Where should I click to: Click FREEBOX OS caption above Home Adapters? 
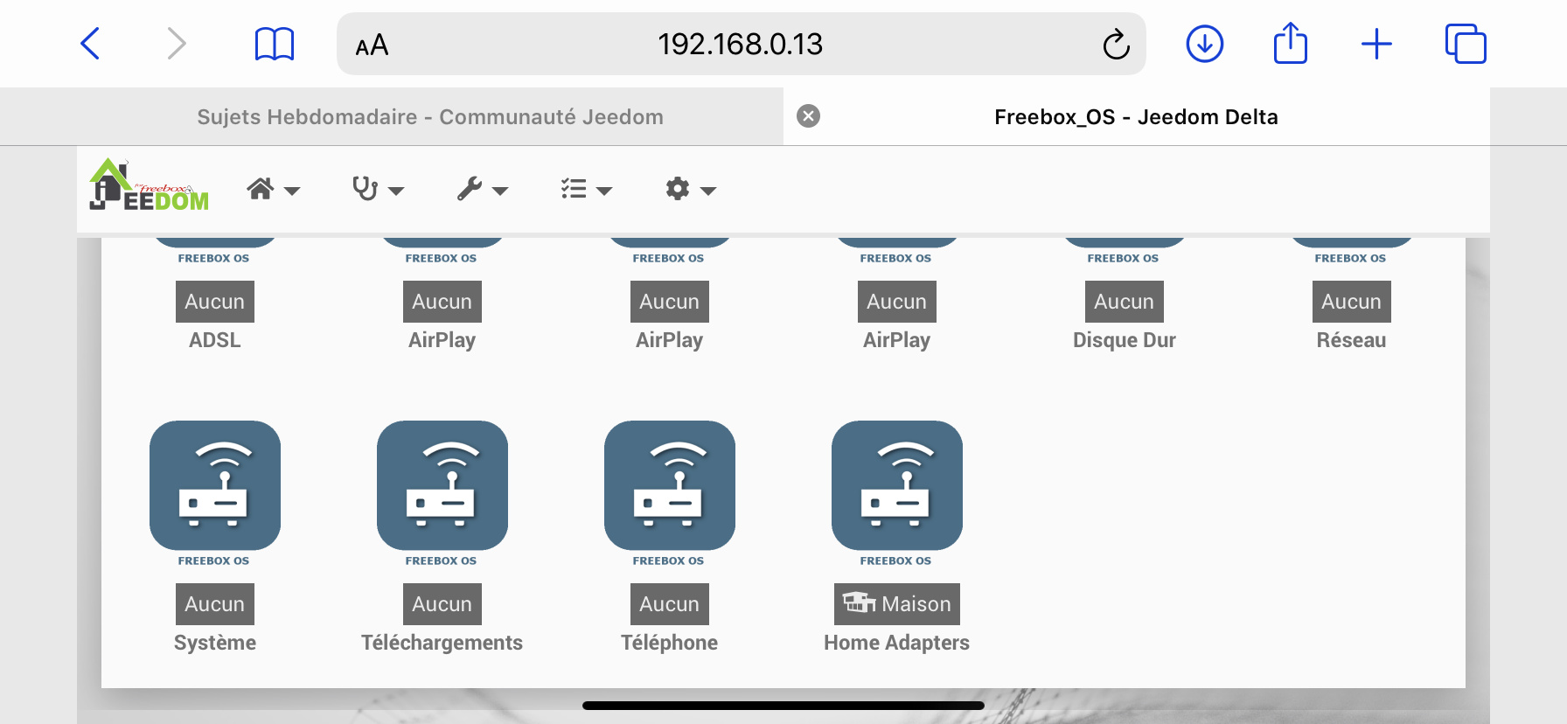[896, 560]
